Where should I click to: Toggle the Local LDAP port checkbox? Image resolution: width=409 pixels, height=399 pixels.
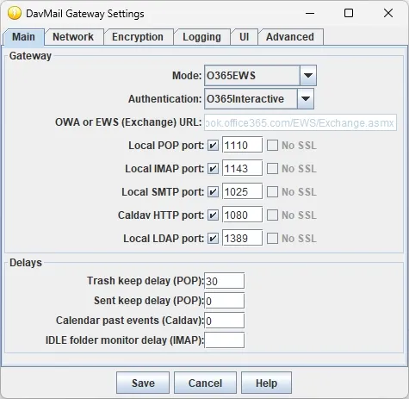[213, 239]
